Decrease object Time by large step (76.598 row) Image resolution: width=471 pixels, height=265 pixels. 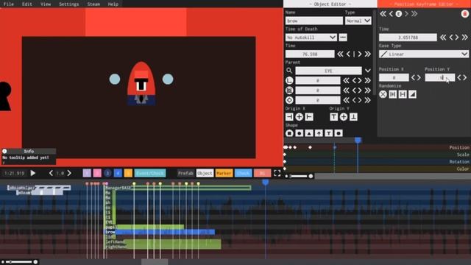tap(340, 54)
